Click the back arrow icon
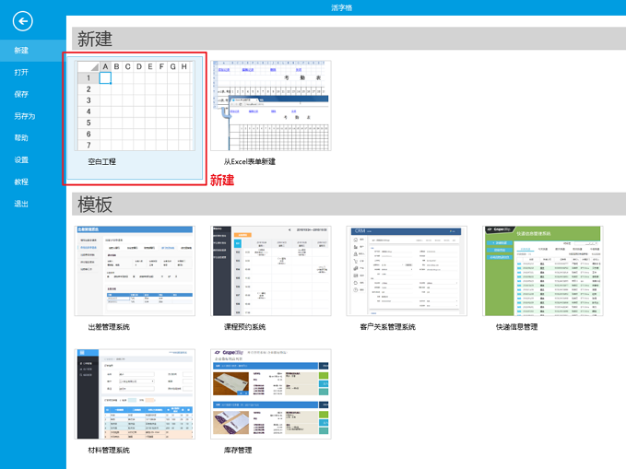The image size is (626, 469). pos(23,21)
